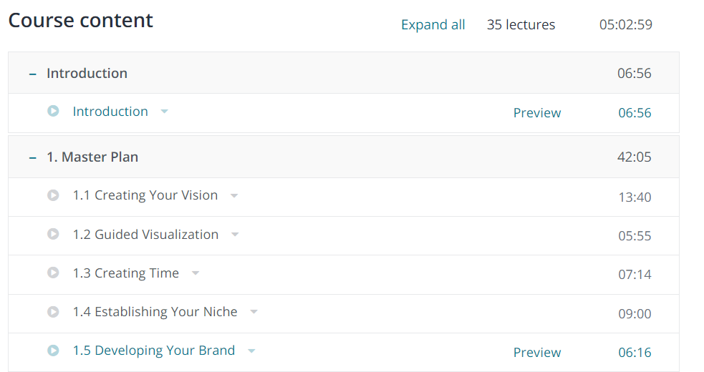Toggle arrow beside 1.4 Establishing Your Niche
Screen dimensions: 704x372
coord(254,312)
